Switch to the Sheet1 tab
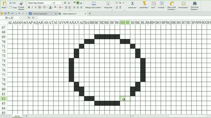 (x=17, y=116)
